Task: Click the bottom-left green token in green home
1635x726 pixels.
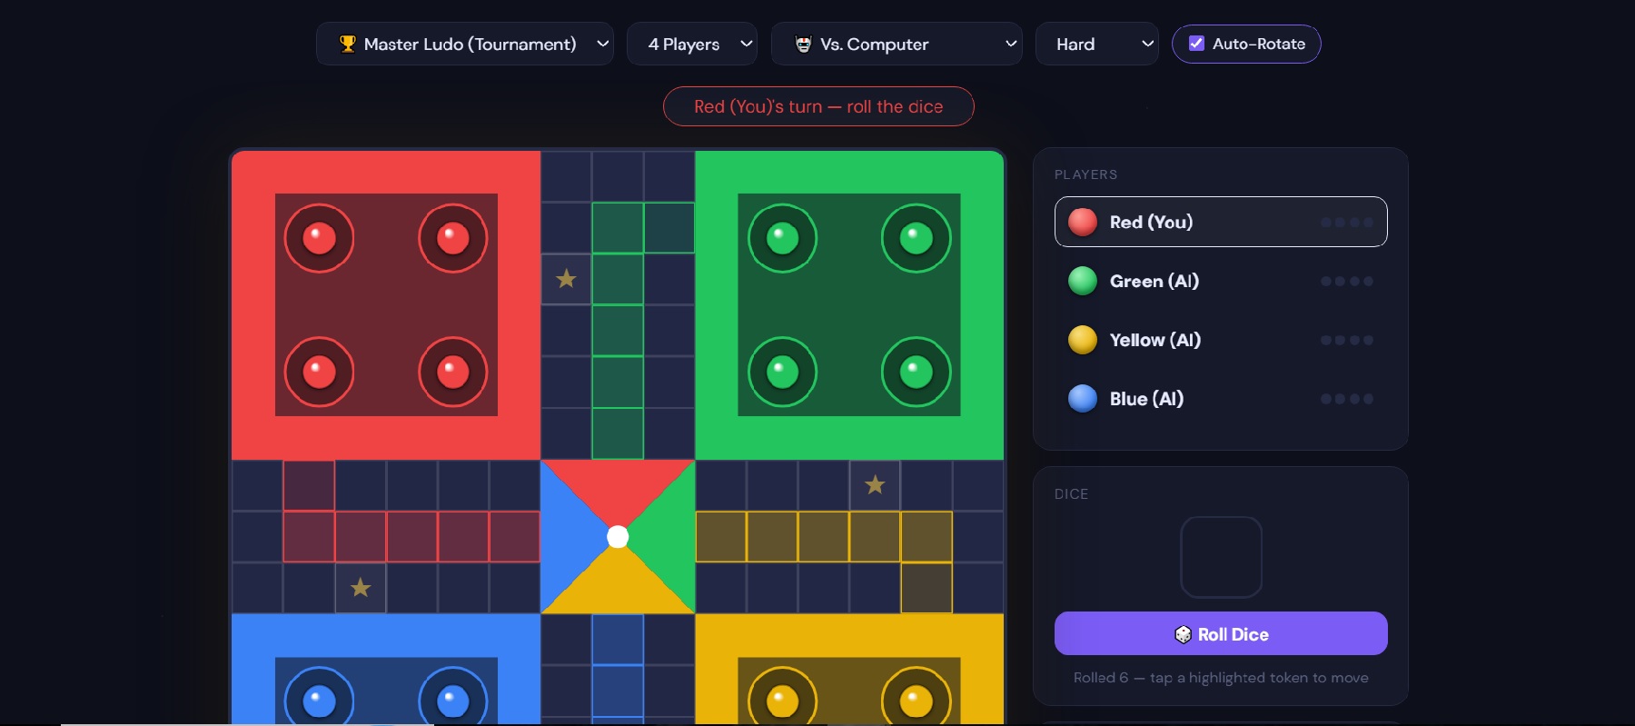Action: (x=782, y=372)
